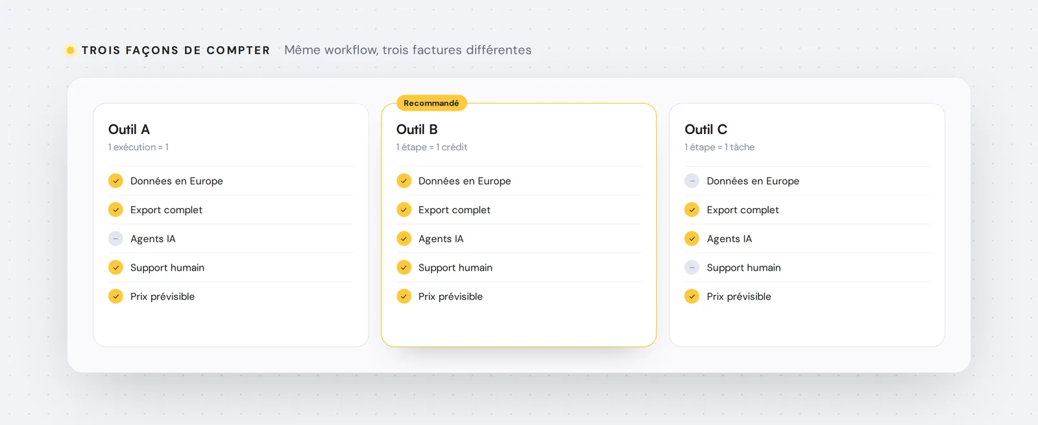1038x425 pixels.
Task: Click the check icon for Outil A Export complet
Action: [115, 210]
